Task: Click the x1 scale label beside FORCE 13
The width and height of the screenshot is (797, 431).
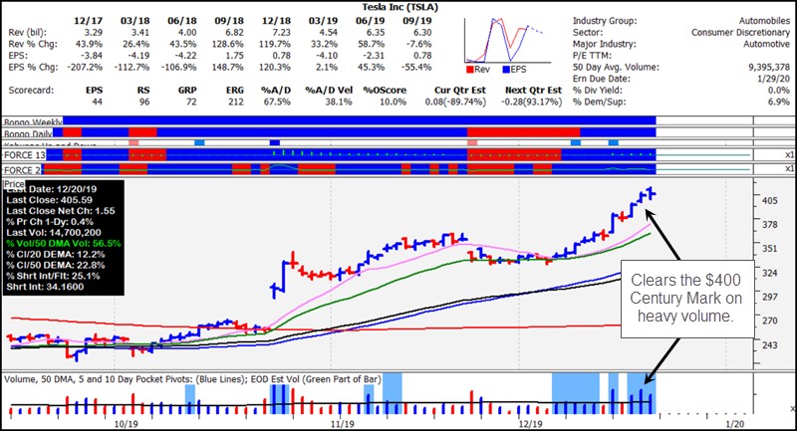Action: [x=789, y=155]
